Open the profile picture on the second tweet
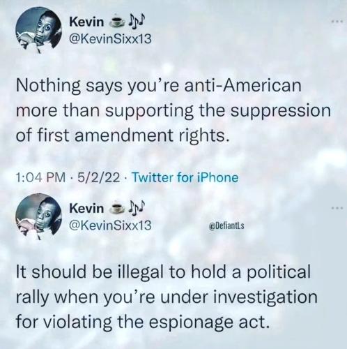The height and width of the screenshot is (349, 347). (38, 216)
